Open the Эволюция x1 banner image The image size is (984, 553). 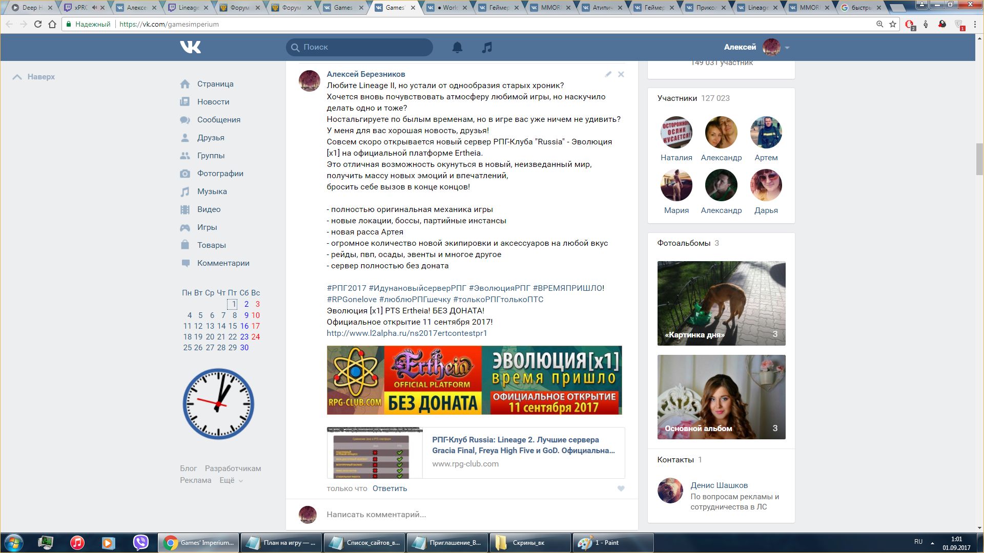click(x=474, y=380)
